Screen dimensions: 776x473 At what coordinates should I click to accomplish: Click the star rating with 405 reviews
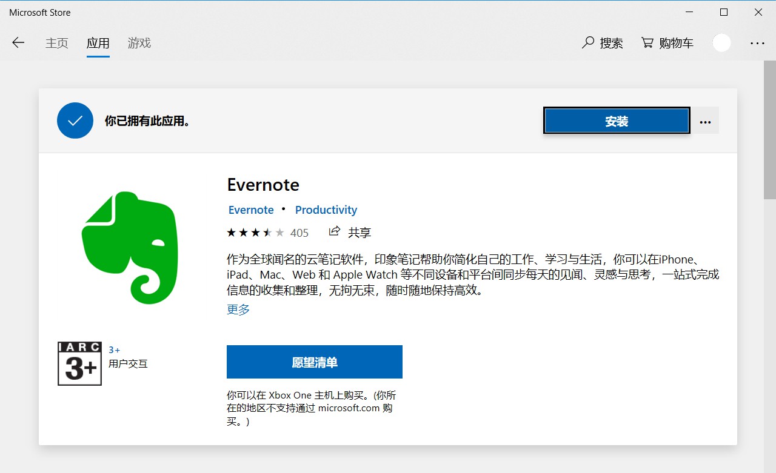[x=267, y=233]
